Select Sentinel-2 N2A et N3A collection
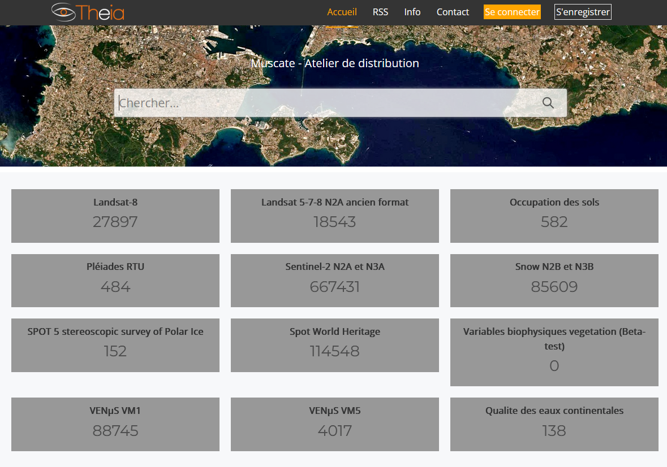Screen dimensions: 667x467 pos(335,281)
